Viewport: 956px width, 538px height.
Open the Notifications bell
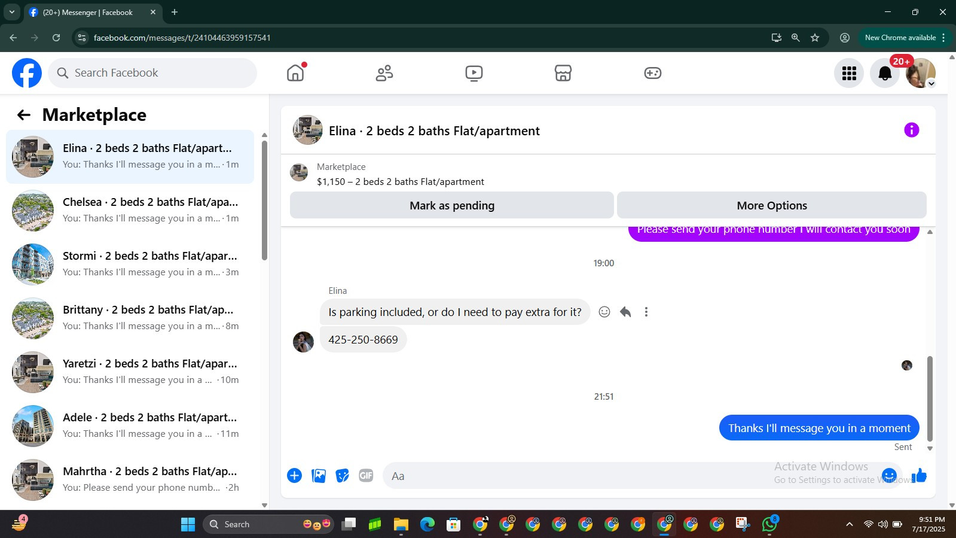[885, 73]
